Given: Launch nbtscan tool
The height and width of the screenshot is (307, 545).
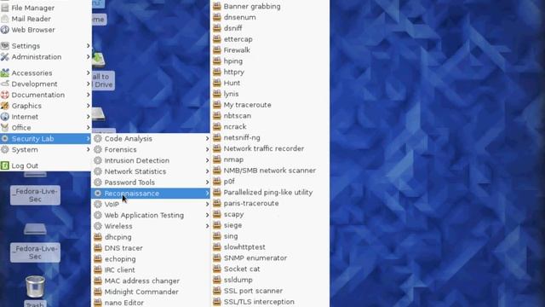Looking at the screenshot, I should point(270,116).
